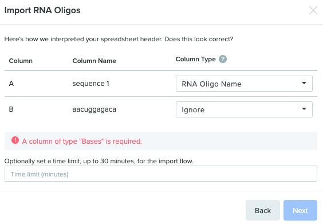
Task: Close the Import RNA Oligos dialog
Action: (313, 10)
